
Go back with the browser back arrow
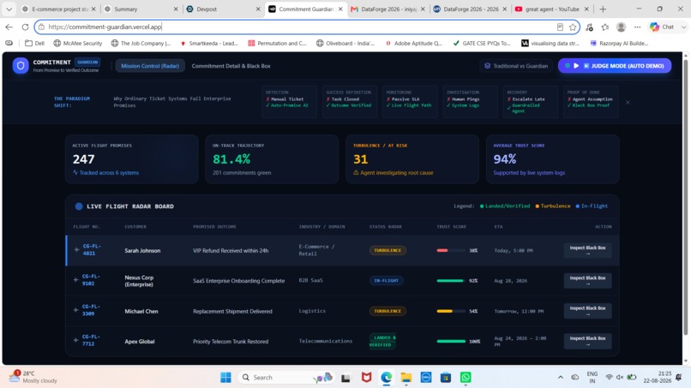click(9, 27)
